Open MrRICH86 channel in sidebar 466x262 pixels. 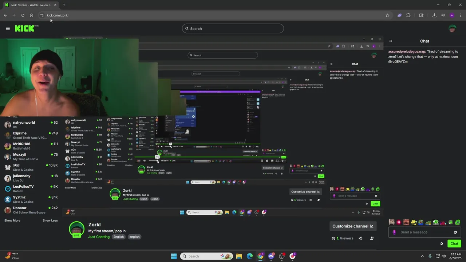31,146
